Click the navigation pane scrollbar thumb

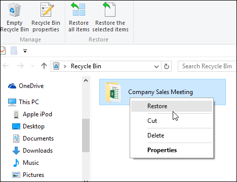pyautogui.click(x=86, y=135)
